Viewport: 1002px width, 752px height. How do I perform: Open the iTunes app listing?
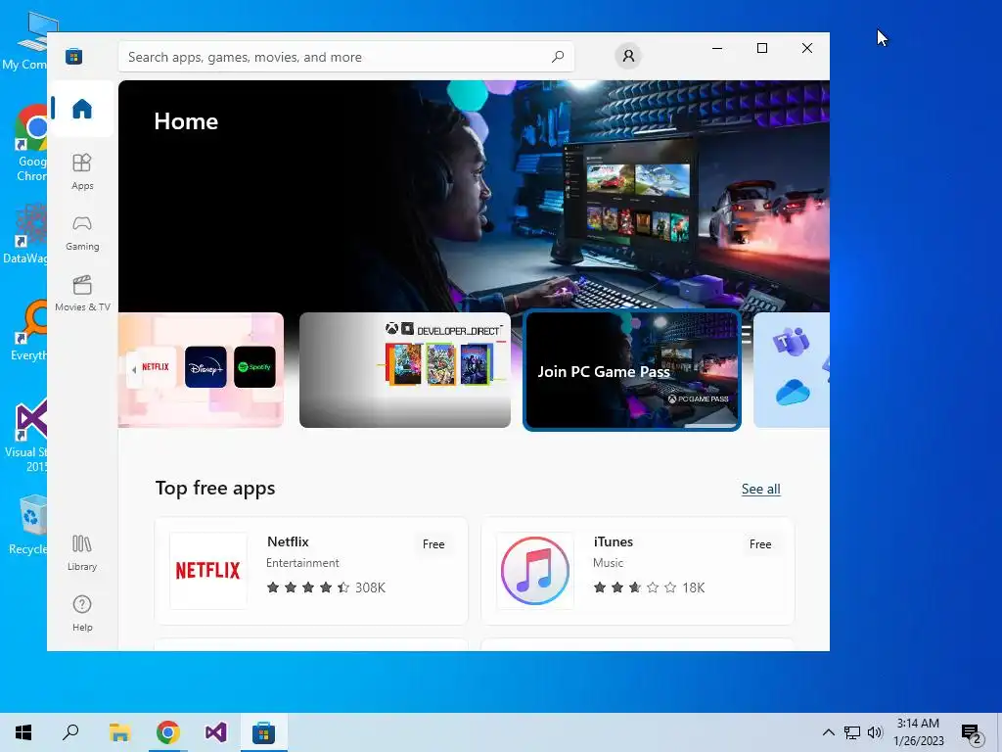coord(637,571)
